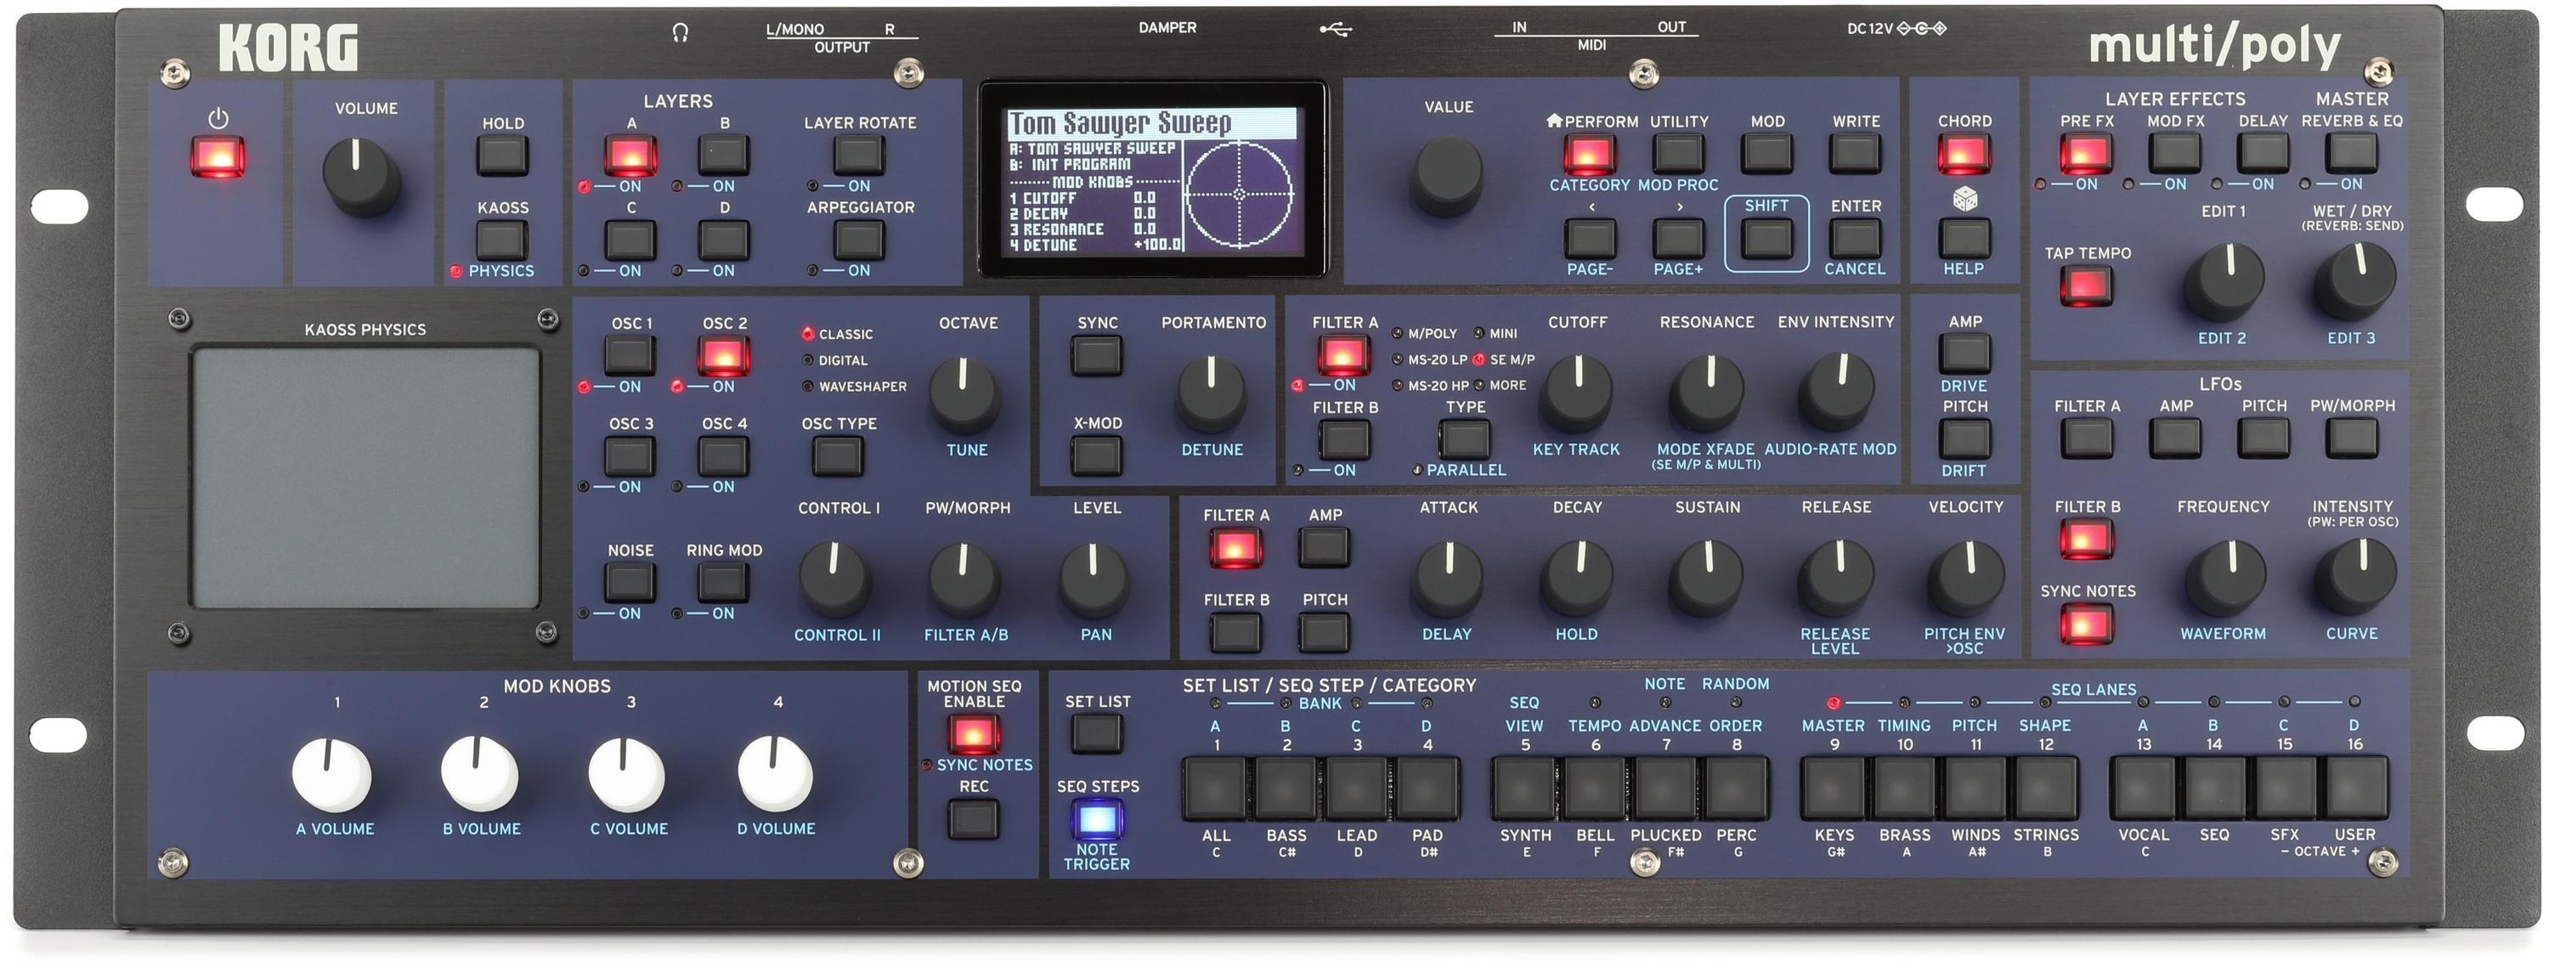Toggle the LFO SYNC NOTES button
This screenshot has width=2549, height=967.
tap(2086, 625)
